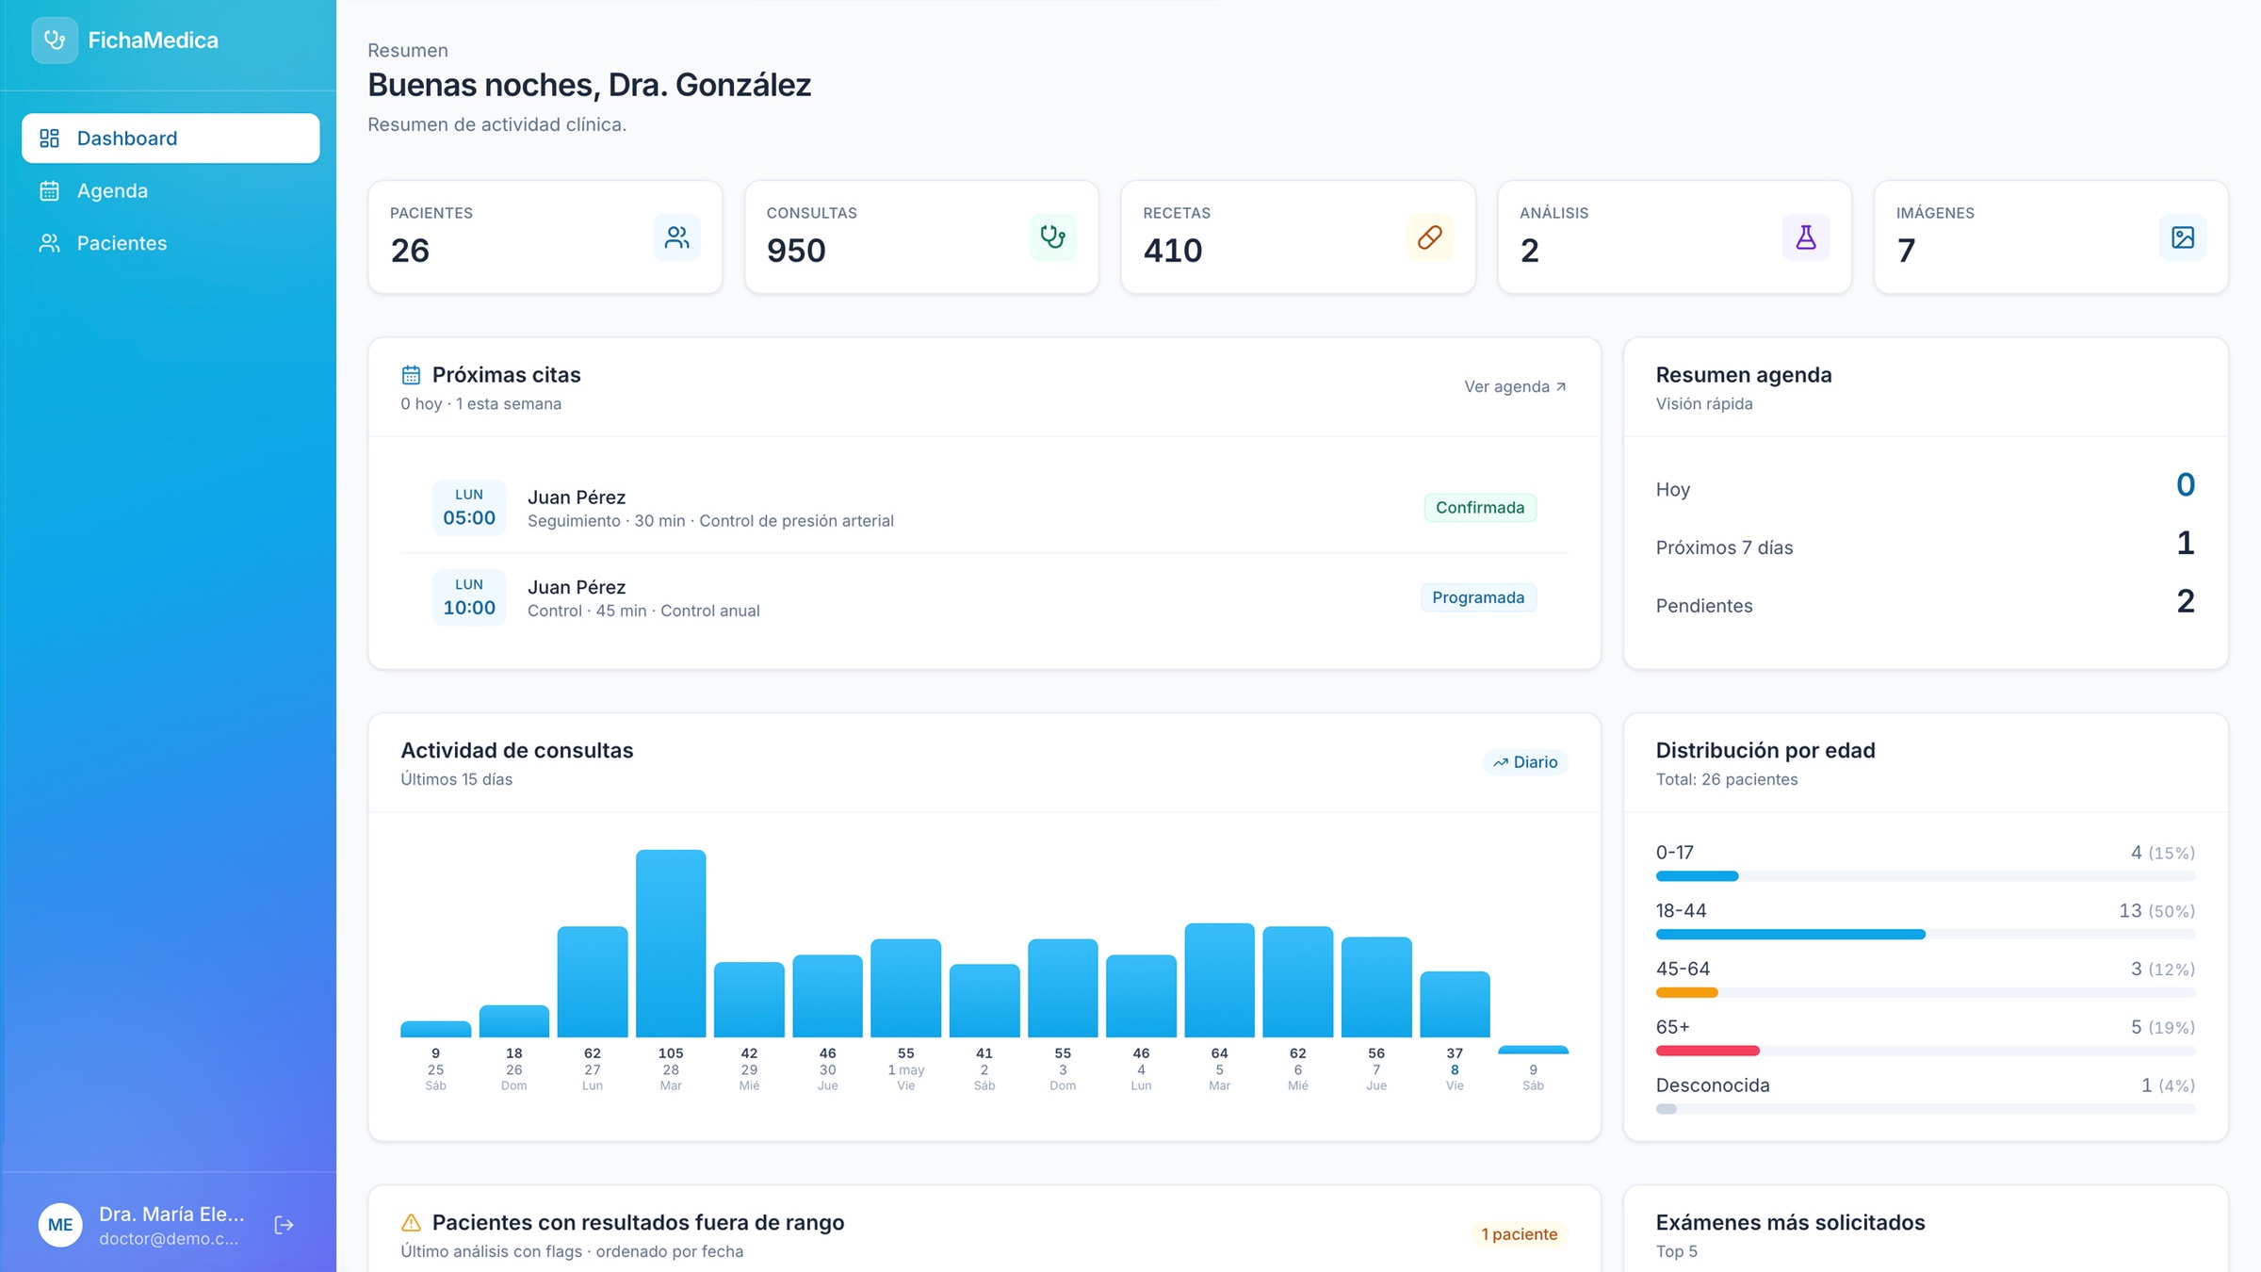
Task: Click the Pacientes 26 stat card
Action: click(x=545, y=237)
